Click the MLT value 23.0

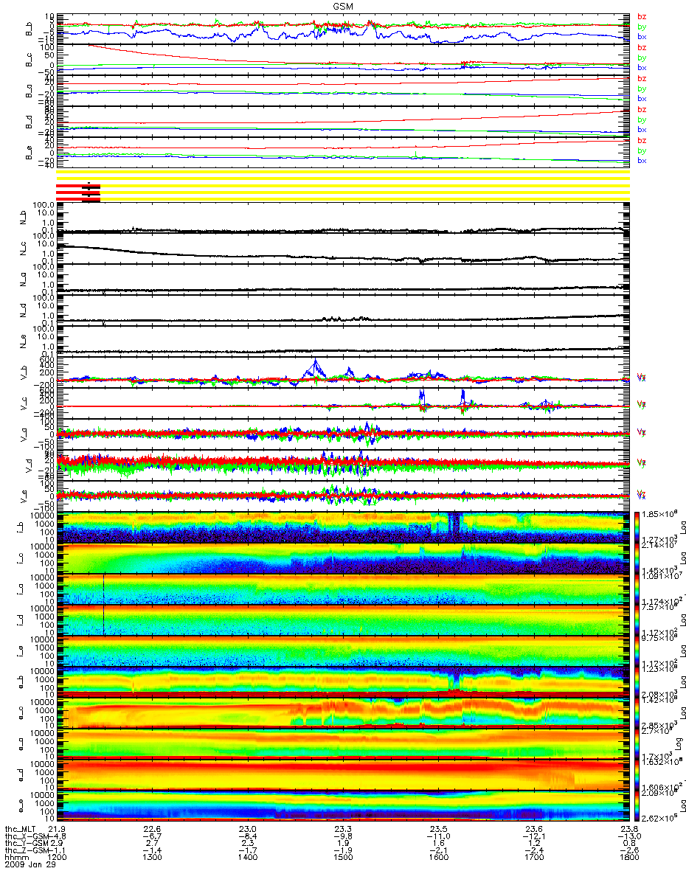[x=248, y=828]
